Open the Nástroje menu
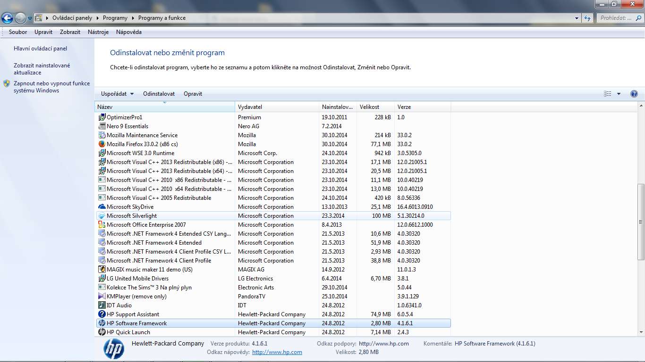Screen dimensions: 645x362 pos(98,32)
